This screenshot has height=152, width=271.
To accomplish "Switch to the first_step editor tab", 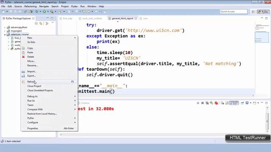I will [66, 18].
